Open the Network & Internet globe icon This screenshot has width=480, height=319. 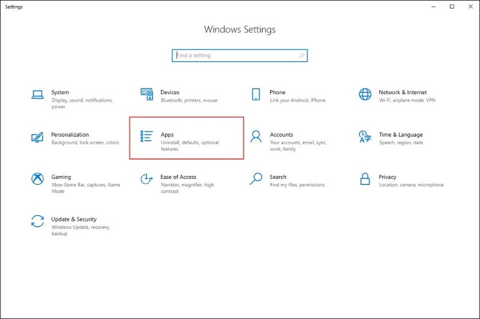point(365,95)
